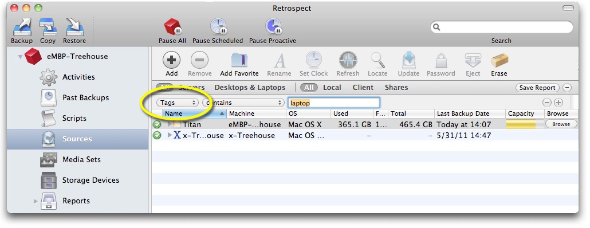Viewport: 590px width, 228px height.
Task: Expand the Titan source row
Action: click(x=170, y=124)
